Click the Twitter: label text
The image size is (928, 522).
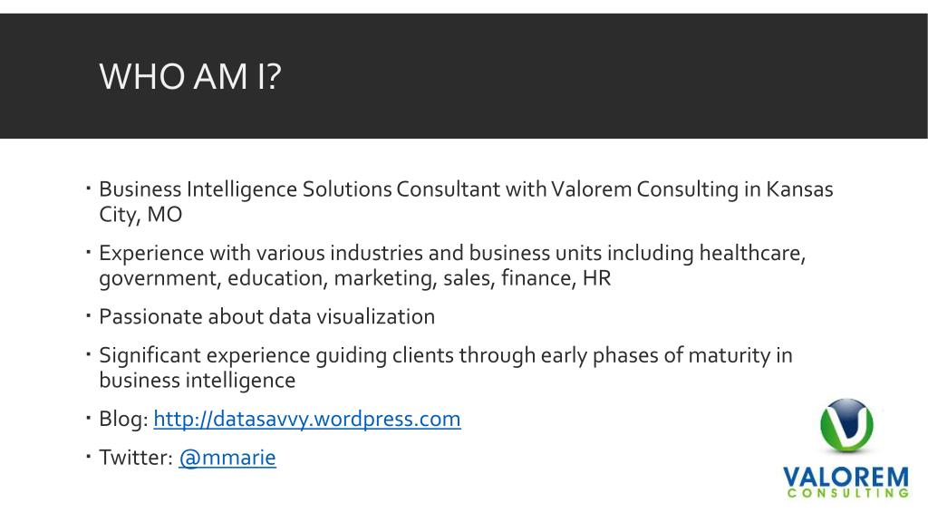(x=136, y=458)
